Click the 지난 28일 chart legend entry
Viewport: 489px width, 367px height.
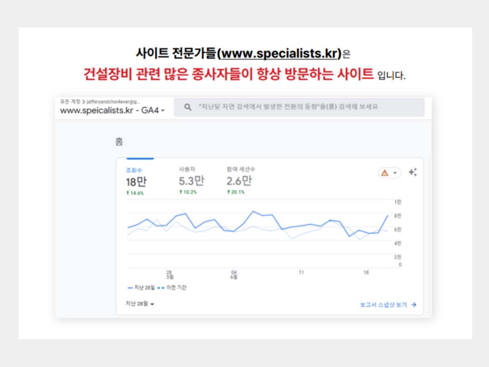[141, 288]
